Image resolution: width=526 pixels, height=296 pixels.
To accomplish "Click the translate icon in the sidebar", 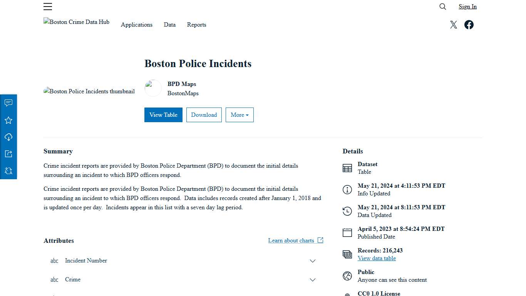I will pos(8,170).
